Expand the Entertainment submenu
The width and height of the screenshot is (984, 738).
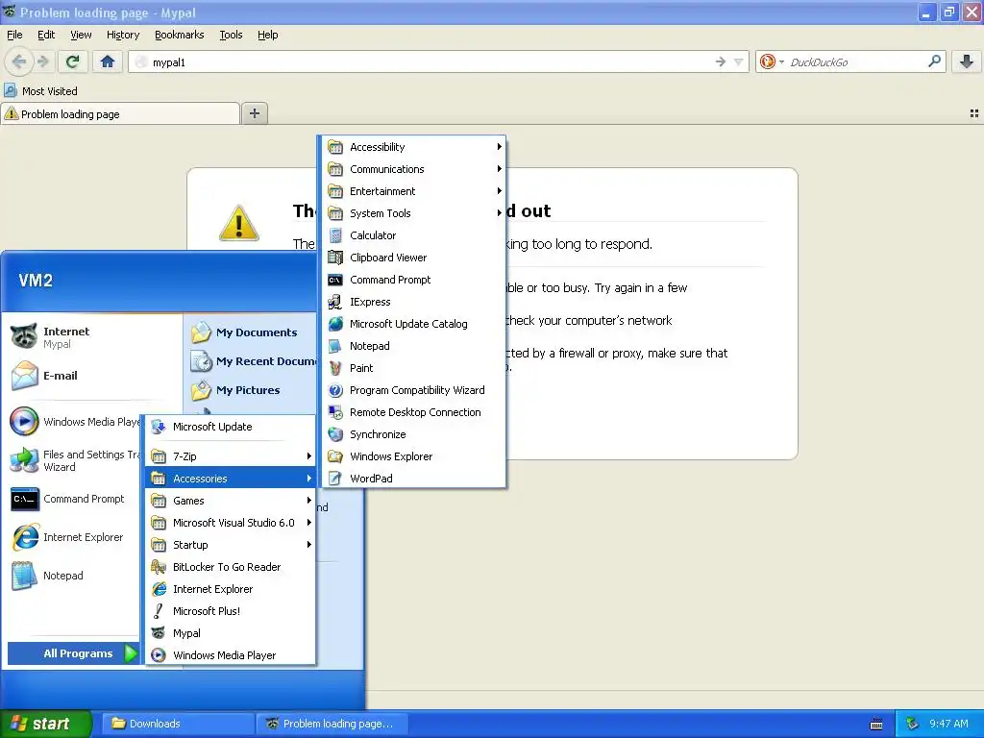[x=413, y=191]
